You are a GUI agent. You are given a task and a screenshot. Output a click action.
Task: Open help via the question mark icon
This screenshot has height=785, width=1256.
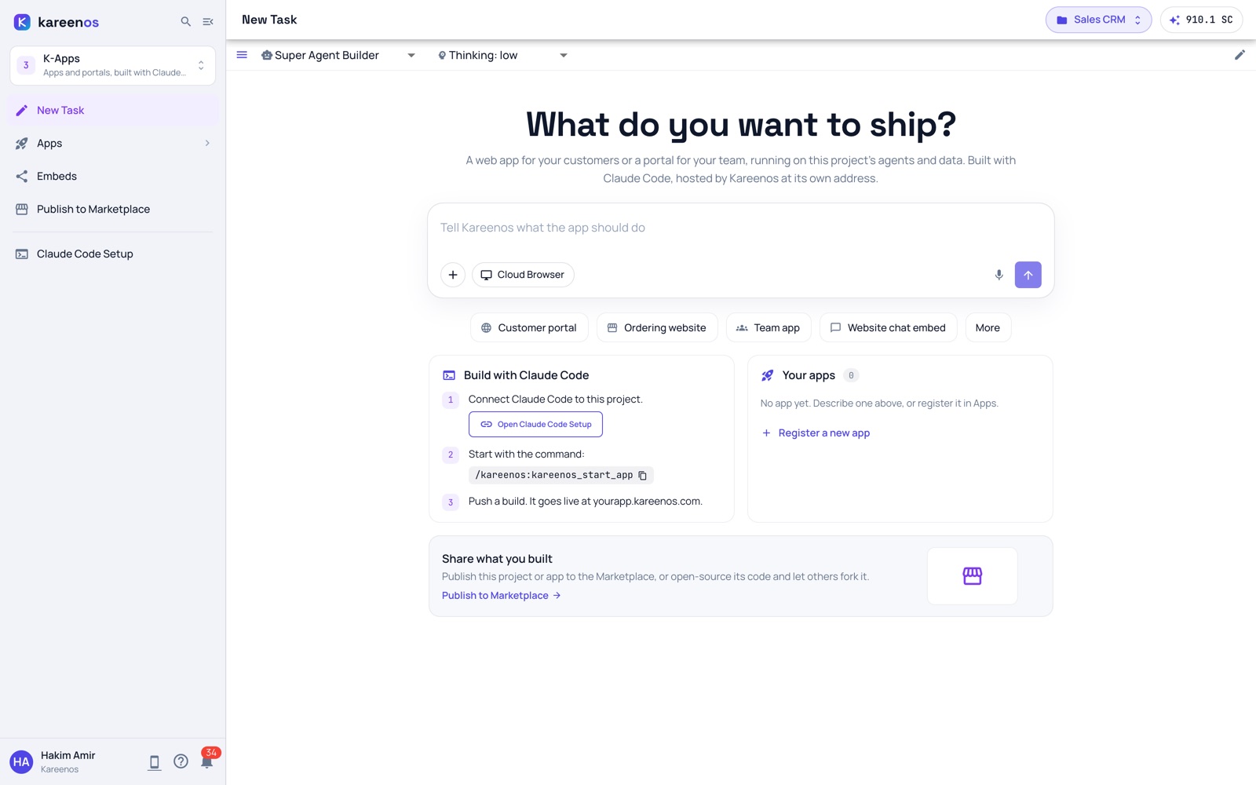(181, 761)
